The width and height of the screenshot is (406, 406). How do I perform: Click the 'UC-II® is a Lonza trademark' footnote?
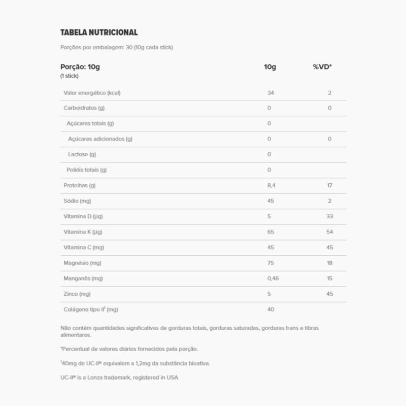click(119, 378)
